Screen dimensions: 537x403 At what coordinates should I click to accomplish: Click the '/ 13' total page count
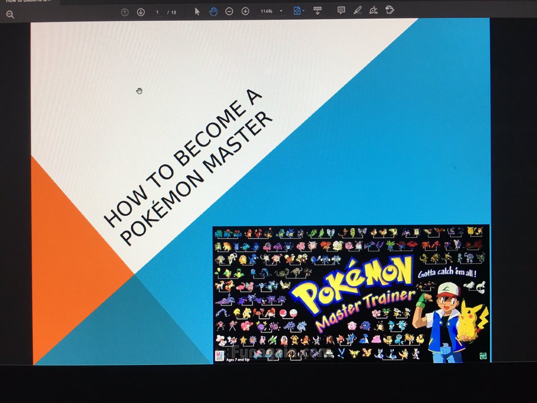tap(172, 12)
